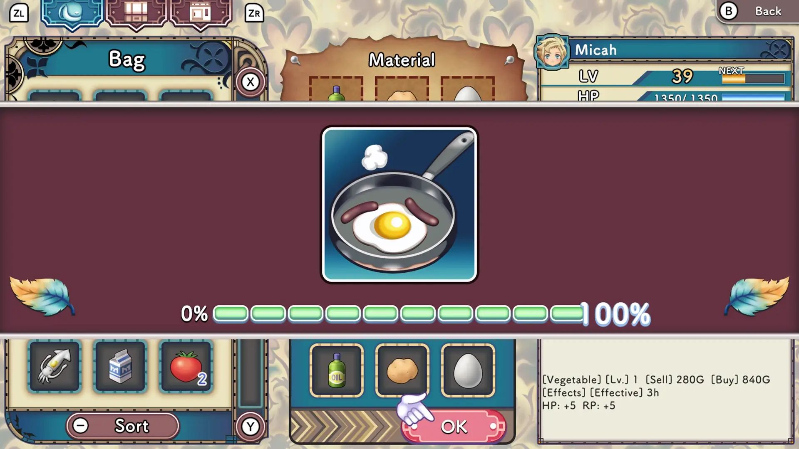
Task: Pick the tomato item in the bag
Action: pyautogui.click(x=186, y=366)
